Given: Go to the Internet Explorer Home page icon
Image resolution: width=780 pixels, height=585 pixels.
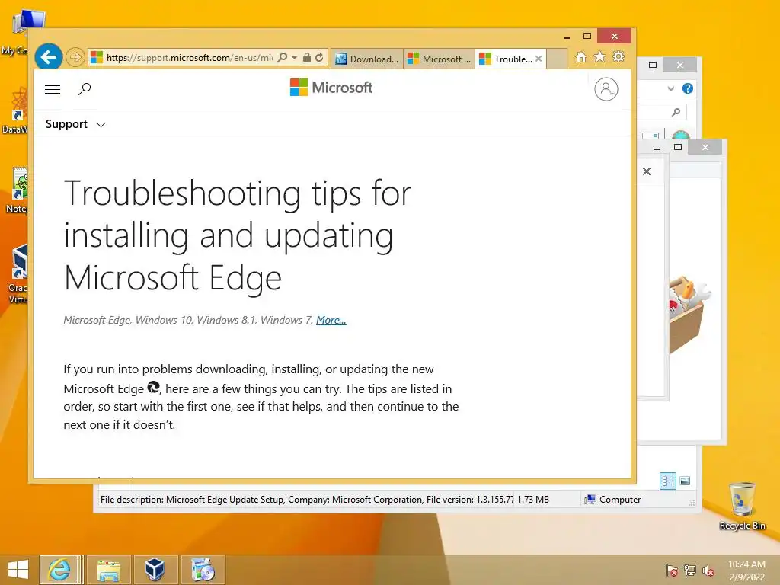Looking at the screenshot, I should pos(580,57).
